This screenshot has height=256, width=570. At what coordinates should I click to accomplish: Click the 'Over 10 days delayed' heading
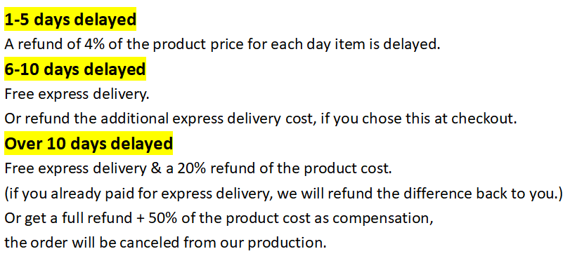pyautogui.click(x=89, y=144)
